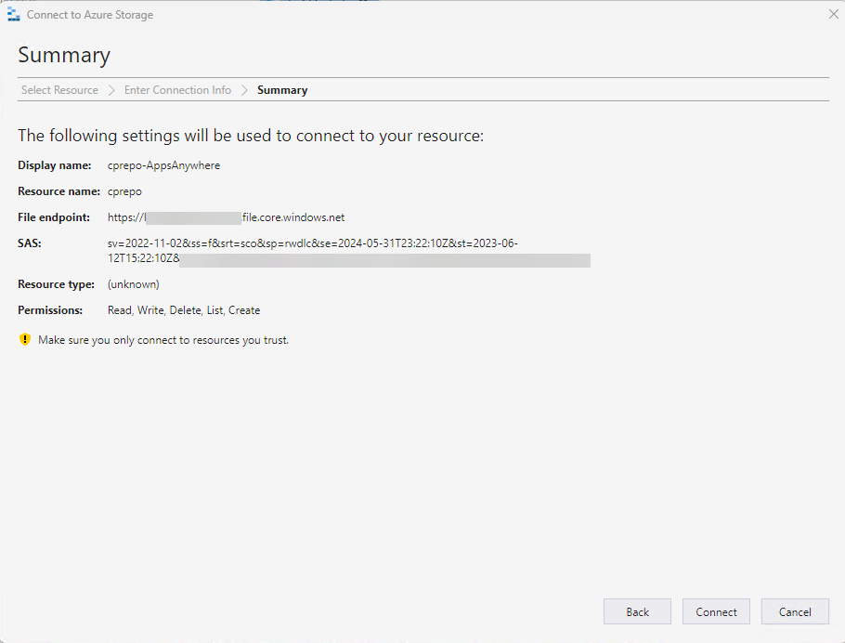Click the large Summary page heading
Screen dimensions: 845x643
(64, 55)
